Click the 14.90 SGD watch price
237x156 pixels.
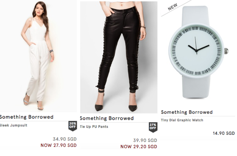click(224, 133)
